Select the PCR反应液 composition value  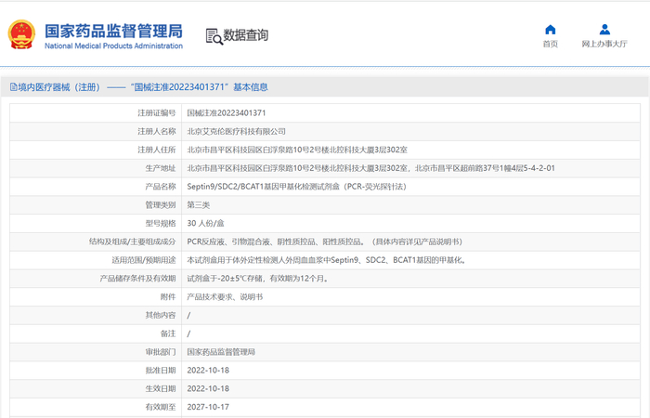[325, 242]
